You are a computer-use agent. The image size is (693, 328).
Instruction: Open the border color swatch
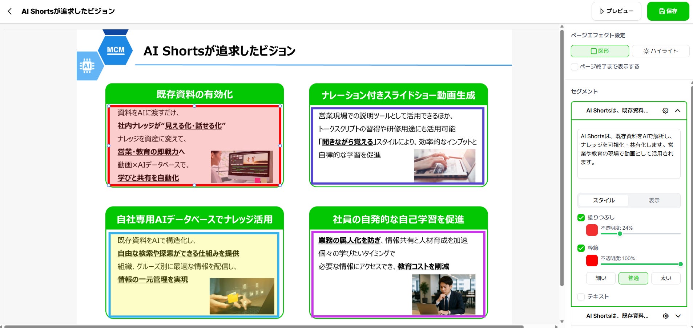592,261
